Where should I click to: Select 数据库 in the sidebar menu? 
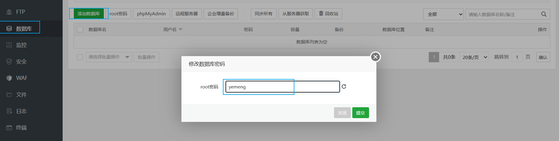[20, 28]
